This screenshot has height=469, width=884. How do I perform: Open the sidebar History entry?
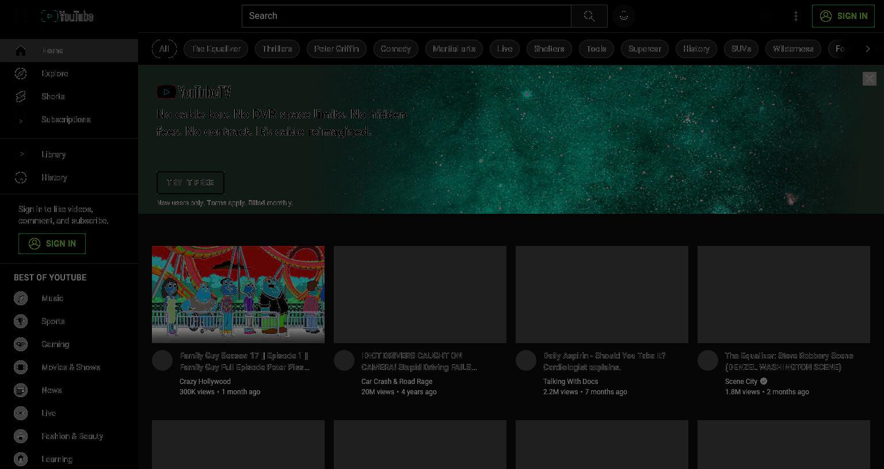click(69, 178)
